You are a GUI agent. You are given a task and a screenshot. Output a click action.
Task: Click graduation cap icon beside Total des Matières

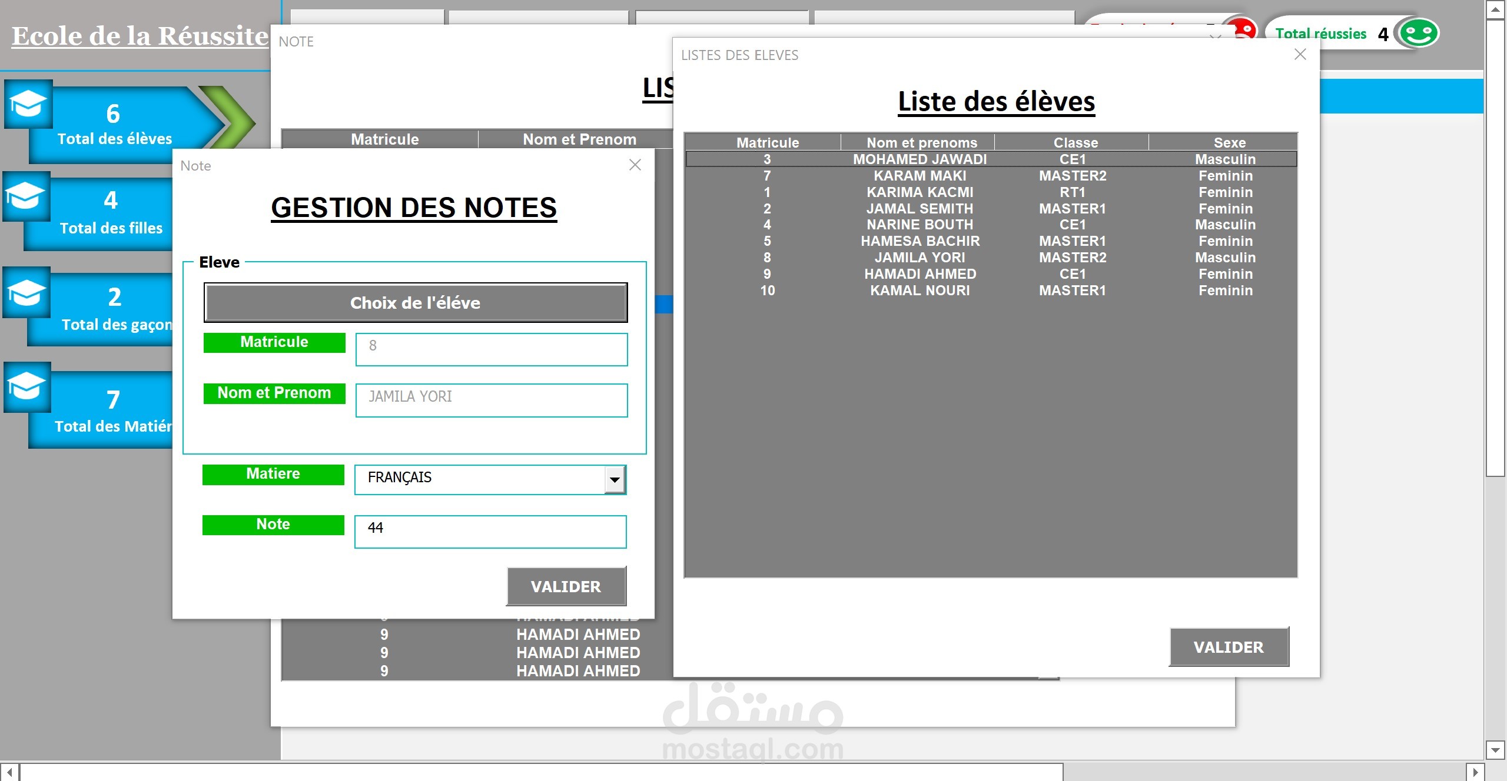click(26, 386)
